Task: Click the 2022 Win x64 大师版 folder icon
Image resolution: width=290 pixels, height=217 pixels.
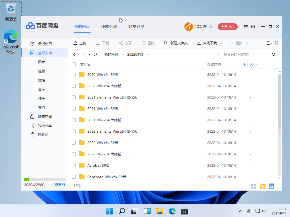Action: (x=82, y=154)
